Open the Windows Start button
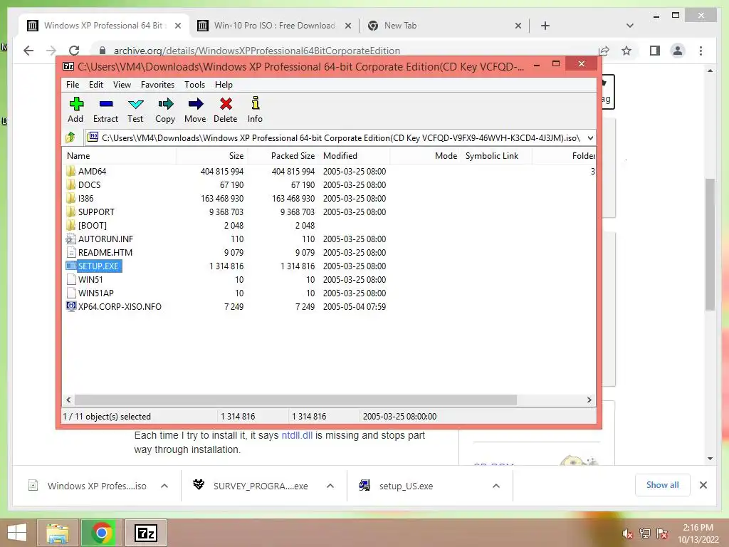 [x=17, y=533]
